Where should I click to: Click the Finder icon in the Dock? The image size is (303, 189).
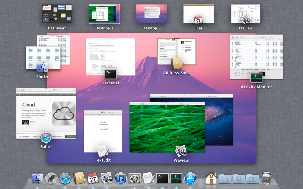pos(38,178)
